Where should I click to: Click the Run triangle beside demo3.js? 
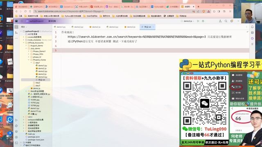point(198,21)
